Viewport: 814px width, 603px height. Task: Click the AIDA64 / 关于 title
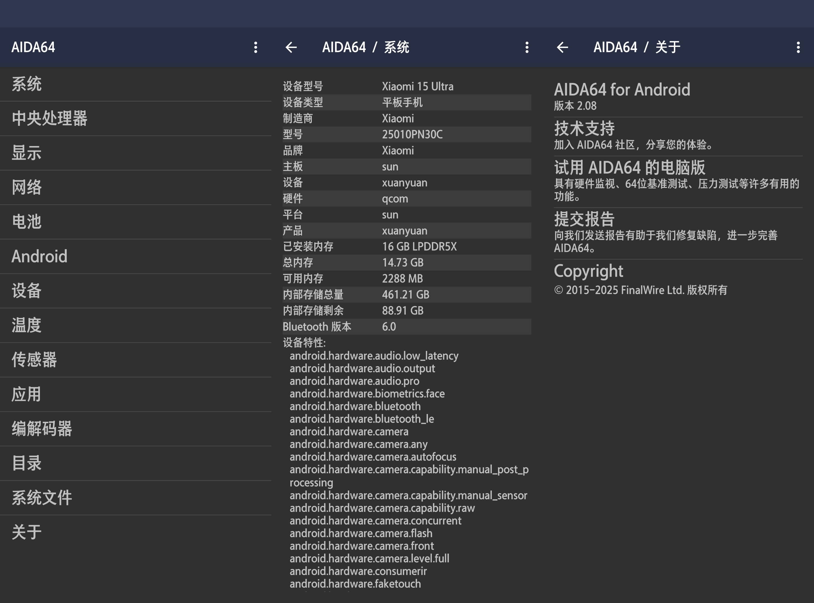point(637,47)
